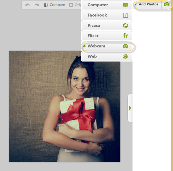Expand side panel with green arrow

click(x=130, y=108)
